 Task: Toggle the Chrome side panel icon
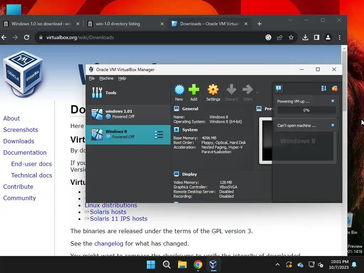[317, 37]
